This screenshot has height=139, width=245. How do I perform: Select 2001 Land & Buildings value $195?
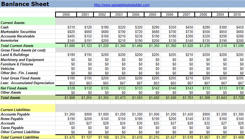coord(88,55)
